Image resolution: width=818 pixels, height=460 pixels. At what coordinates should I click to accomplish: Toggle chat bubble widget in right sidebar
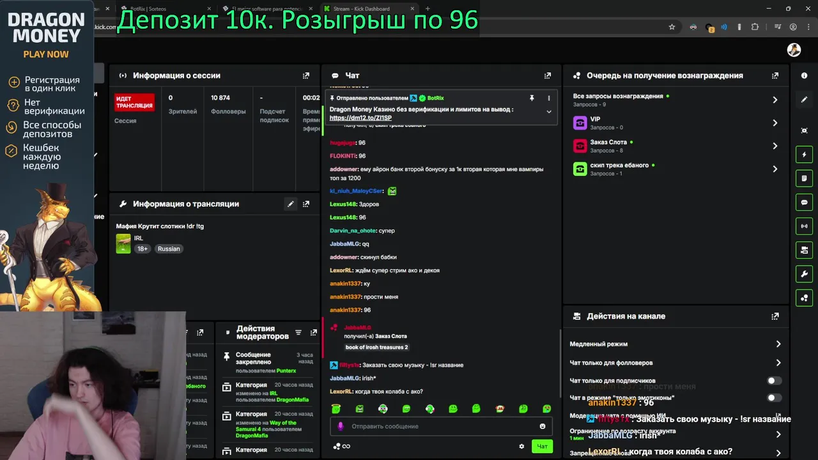[804, 202]
